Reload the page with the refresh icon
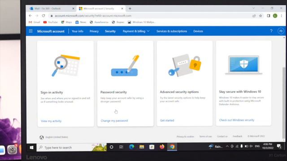The height and width of the screenshot is (161, 287). (43, 16)
